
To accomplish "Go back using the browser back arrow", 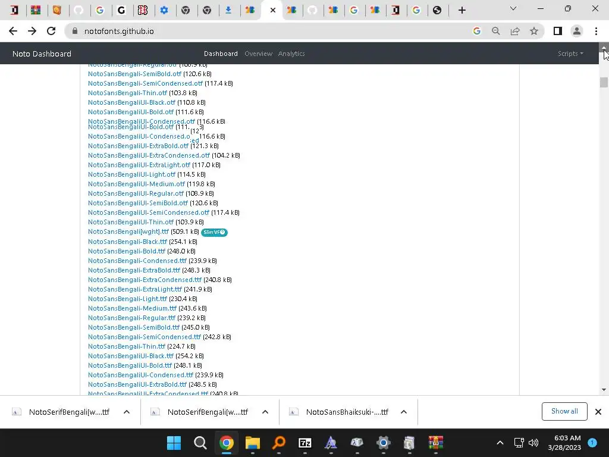I will point(13,31).
